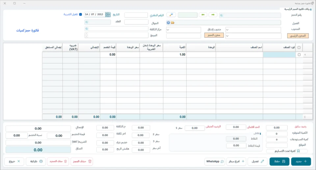Click the هامش الربح value field
The width and height of the screenshot is (316, 170).
105,150
